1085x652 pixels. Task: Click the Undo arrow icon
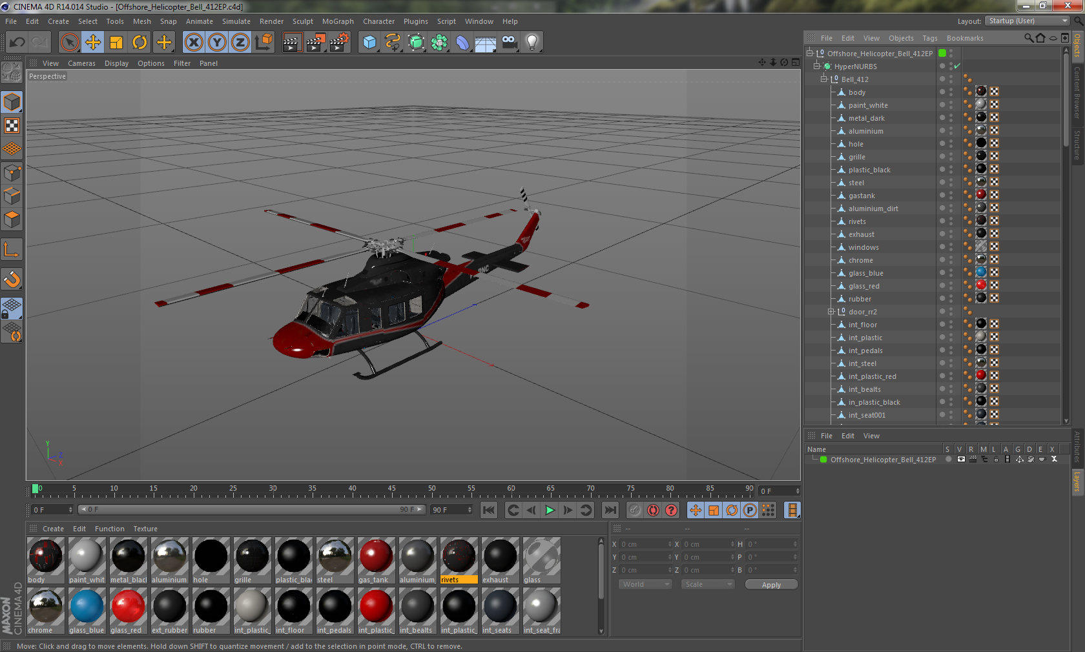(x=17, y=43)
